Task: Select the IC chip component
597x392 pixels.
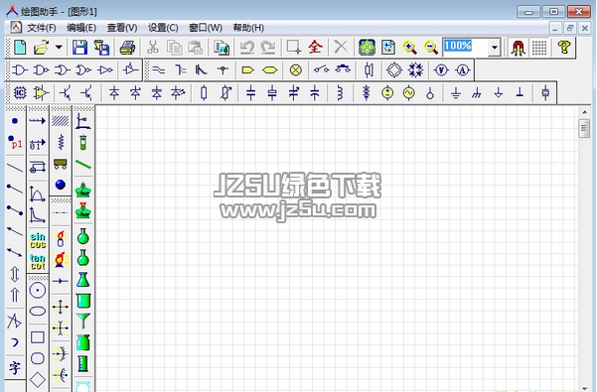Action: click(x=20, y=92)
